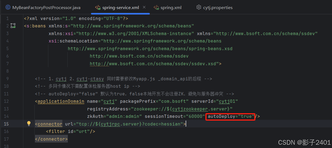
Task: Click the ssdev.xsd URL on line 7
Action: pyautogui.click(x=153, y=64)
